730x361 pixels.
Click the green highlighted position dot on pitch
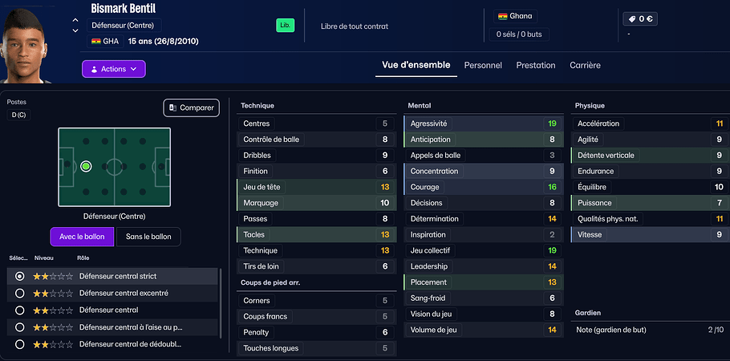tap(86, 167)
